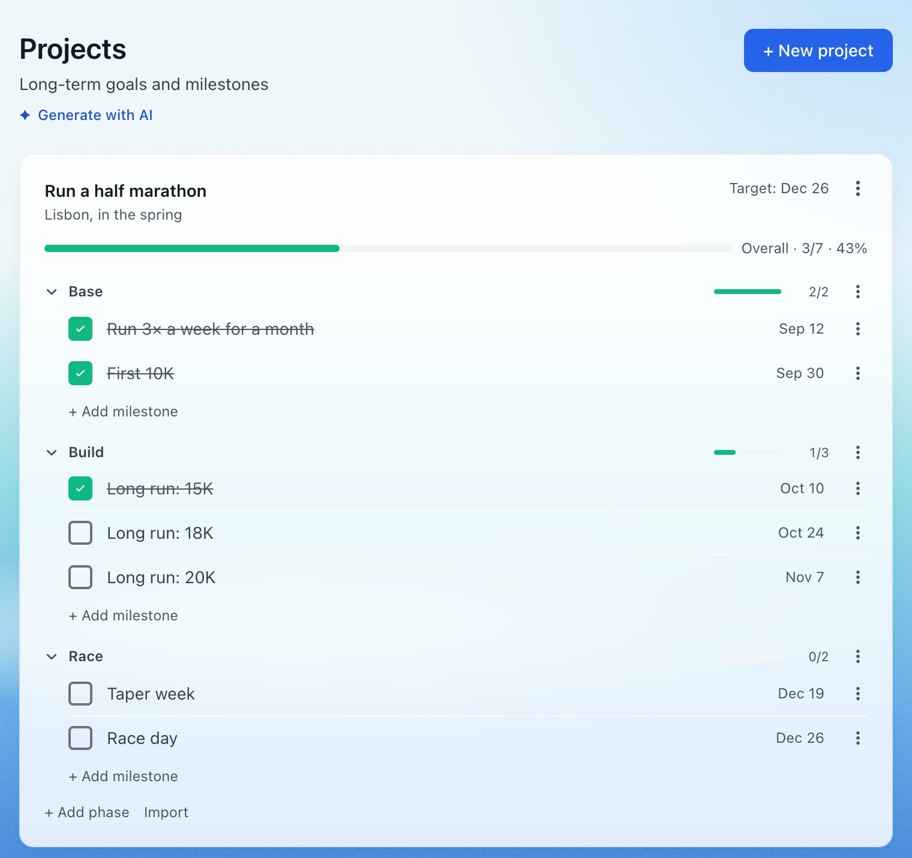The image size is (912, 858).
Task: Click the Import link
Action: coord(166,812)
